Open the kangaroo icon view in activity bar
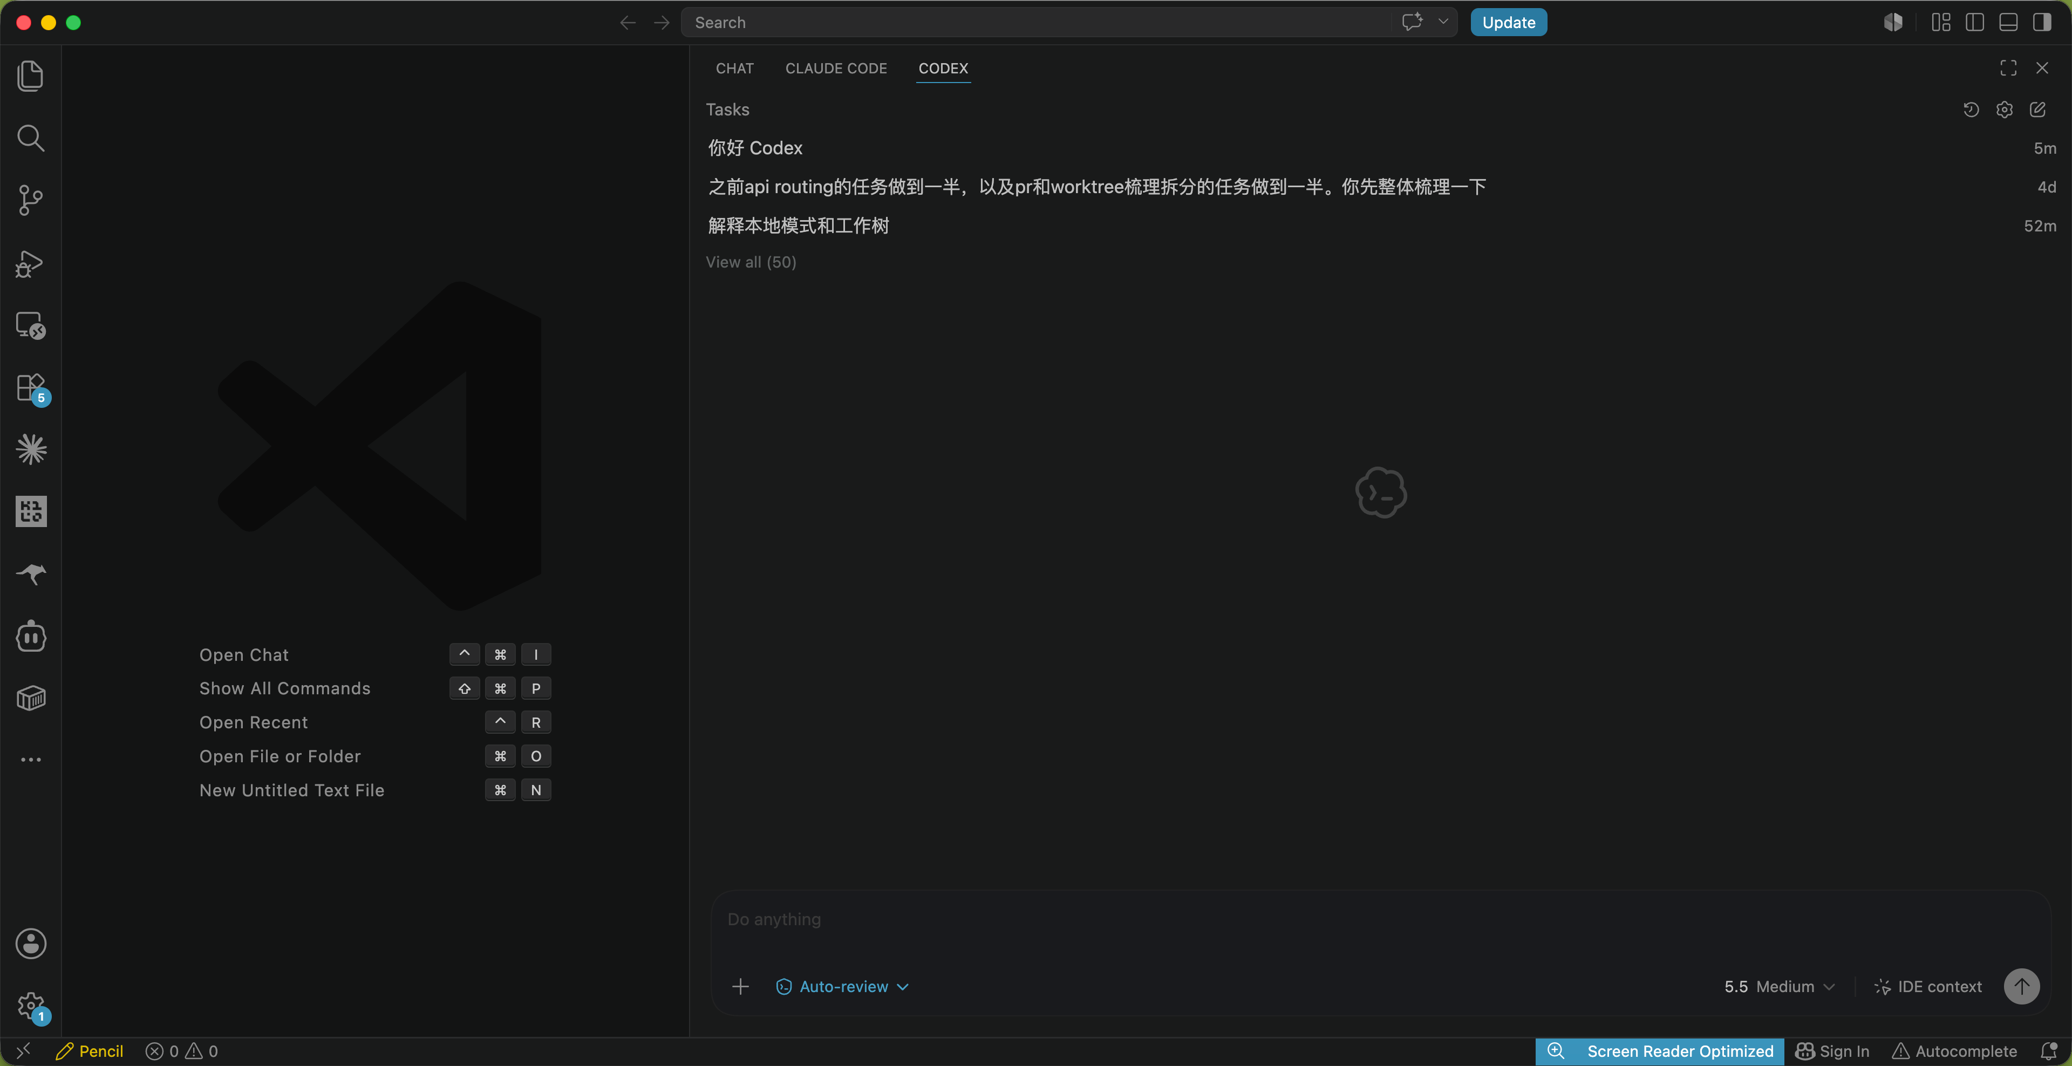This screenshot has width=2072, height=1066. point(31,574)
